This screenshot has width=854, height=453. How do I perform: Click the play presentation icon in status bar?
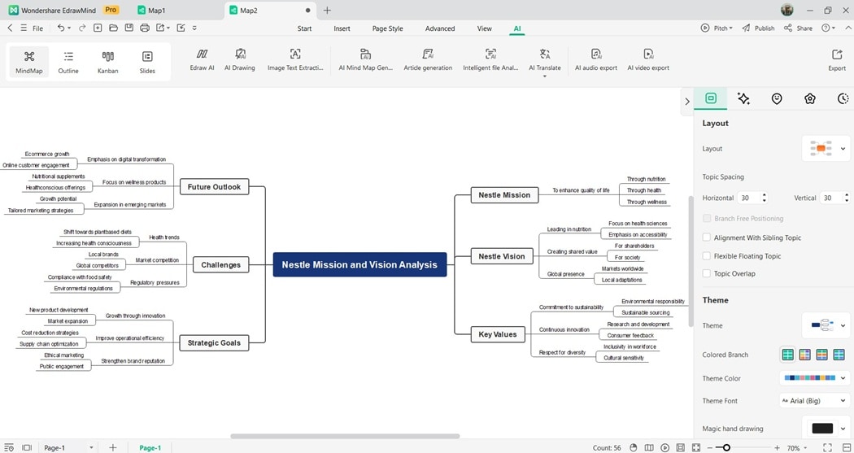coord(665,447)
